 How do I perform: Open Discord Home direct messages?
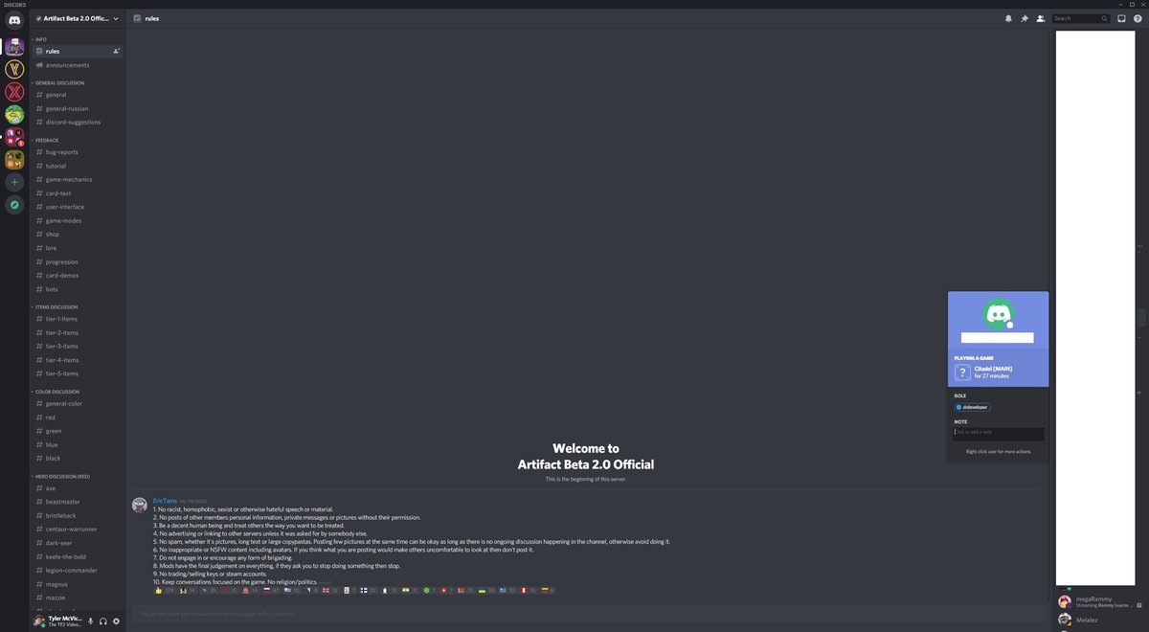[14, 20]
